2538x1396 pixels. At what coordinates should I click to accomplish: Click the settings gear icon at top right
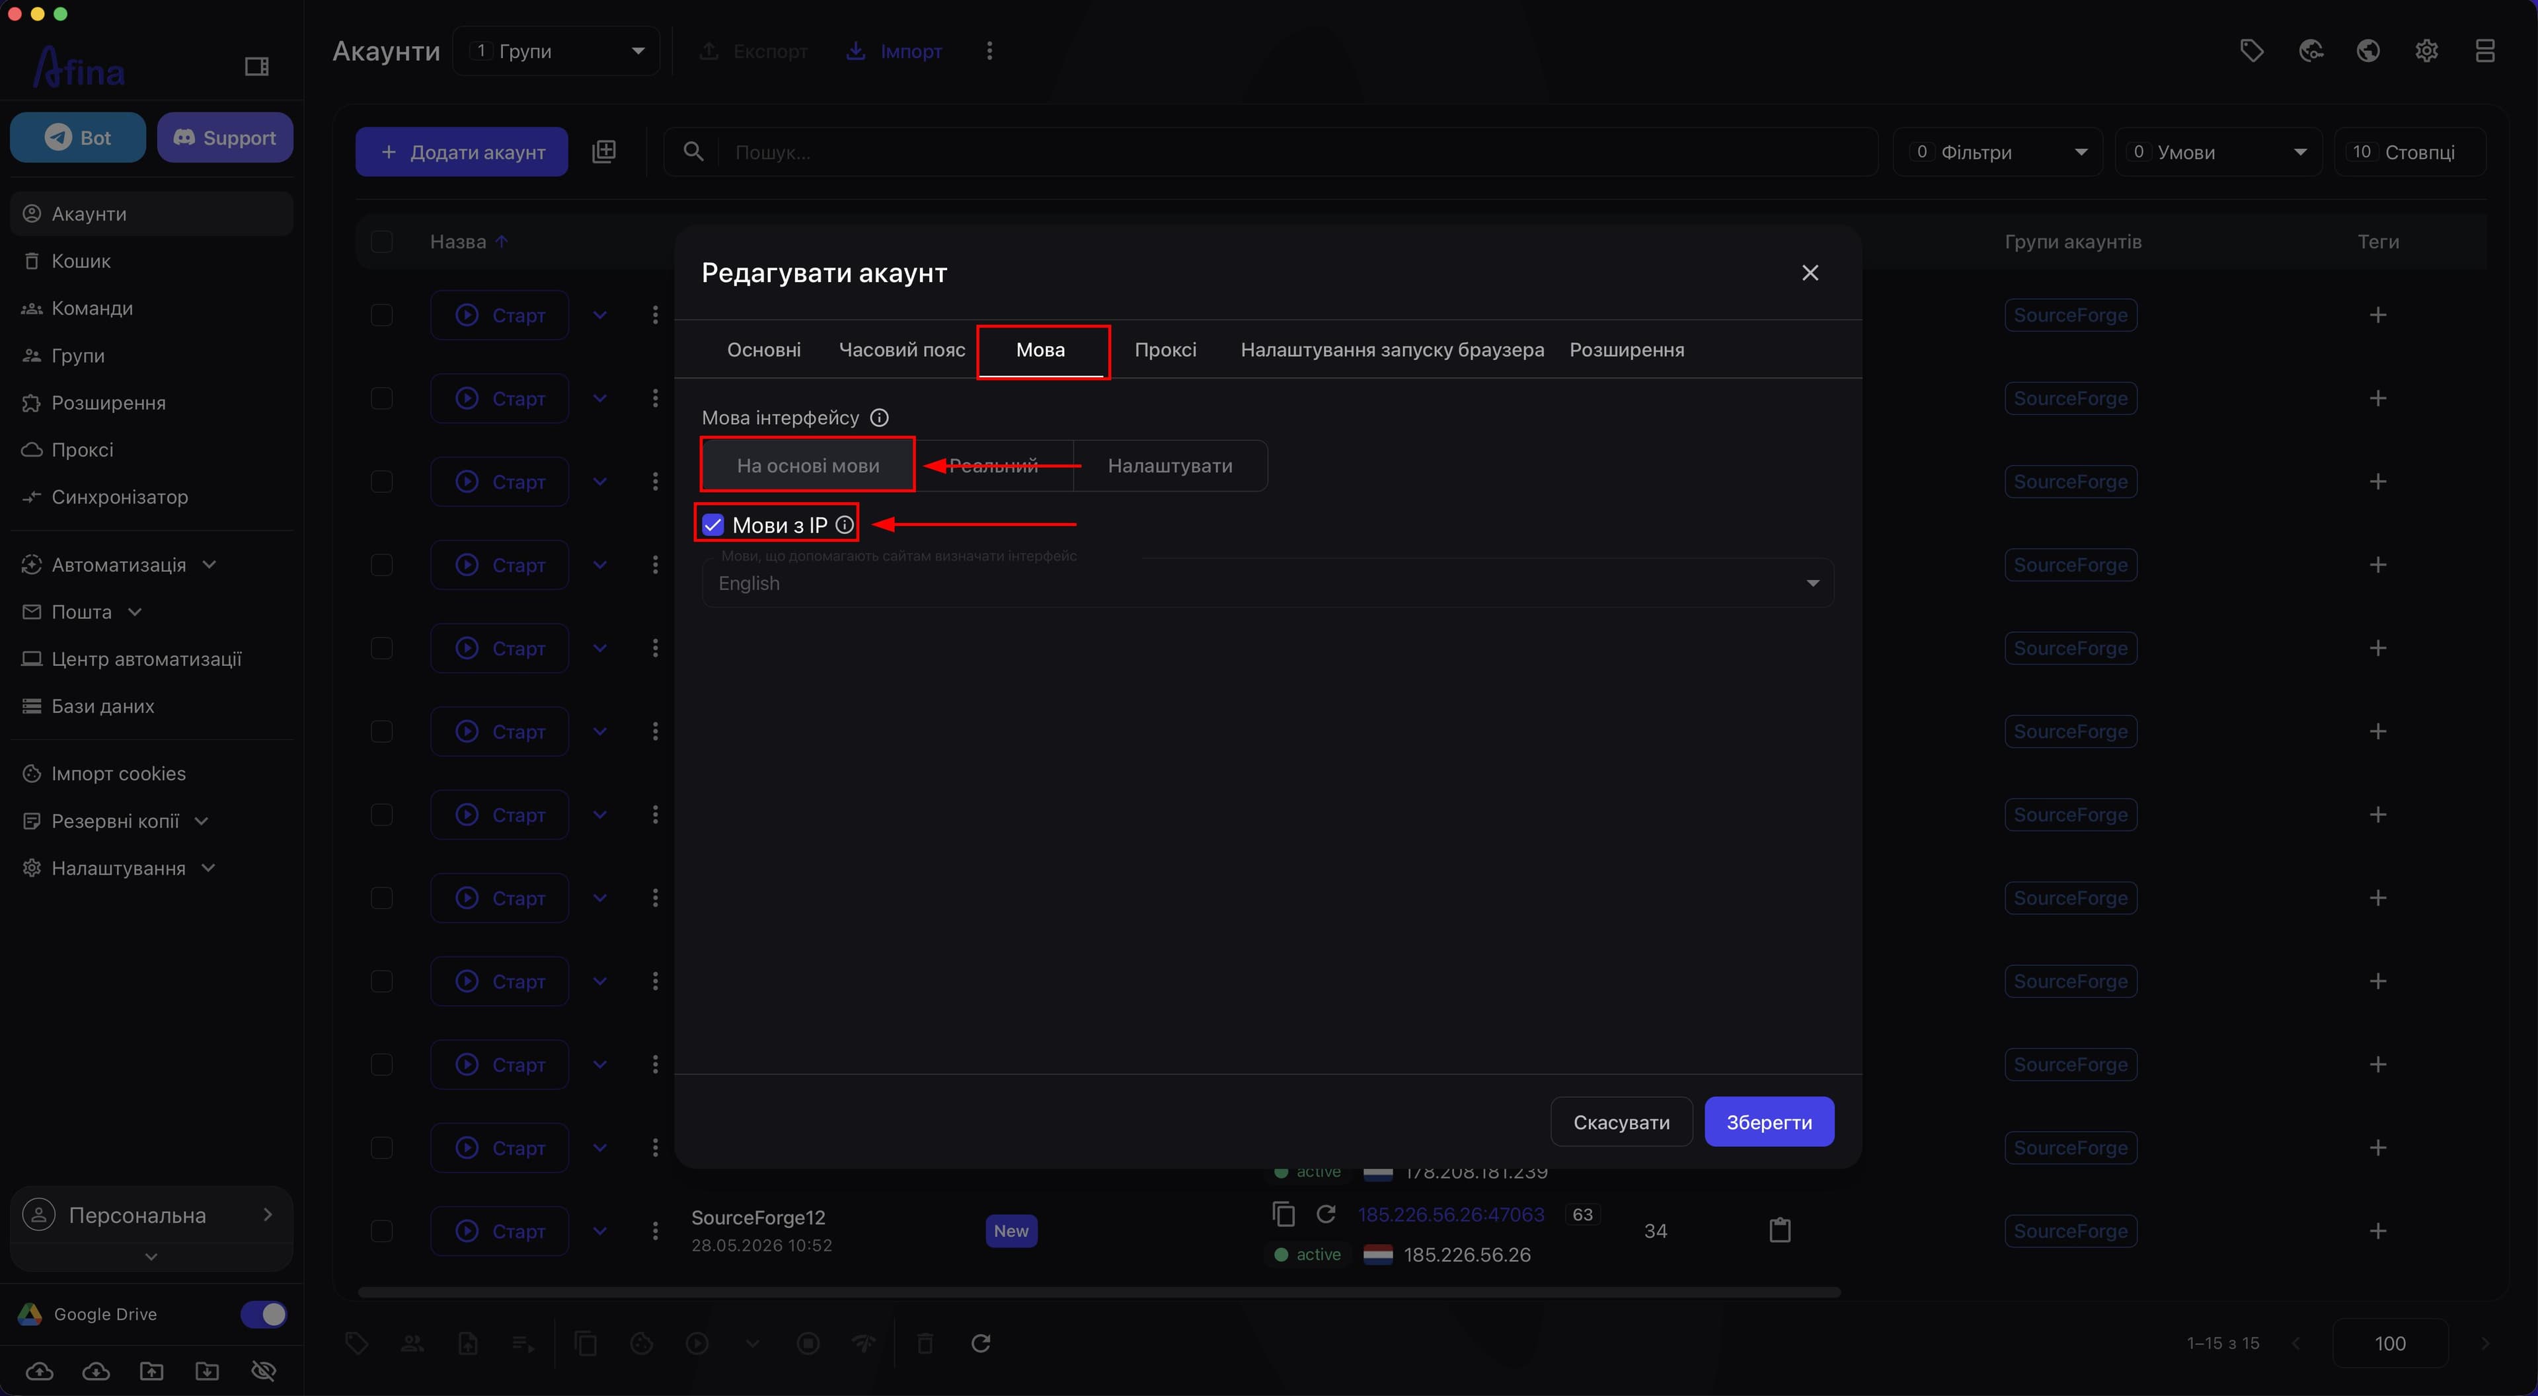click(x=2427, y=50)
